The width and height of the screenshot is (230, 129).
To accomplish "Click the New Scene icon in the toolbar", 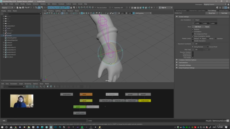I will [18, 8].
